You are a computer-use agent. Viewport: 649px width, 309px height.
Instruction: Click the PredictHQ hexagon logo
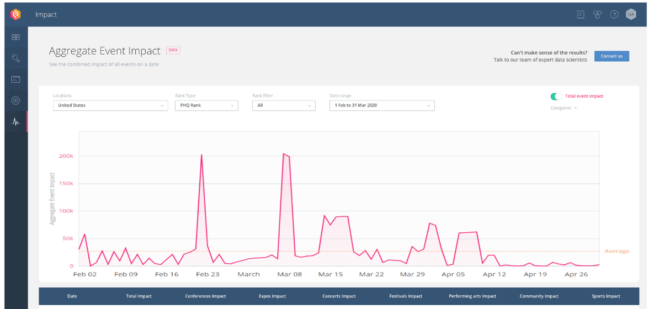pos(15,14)
